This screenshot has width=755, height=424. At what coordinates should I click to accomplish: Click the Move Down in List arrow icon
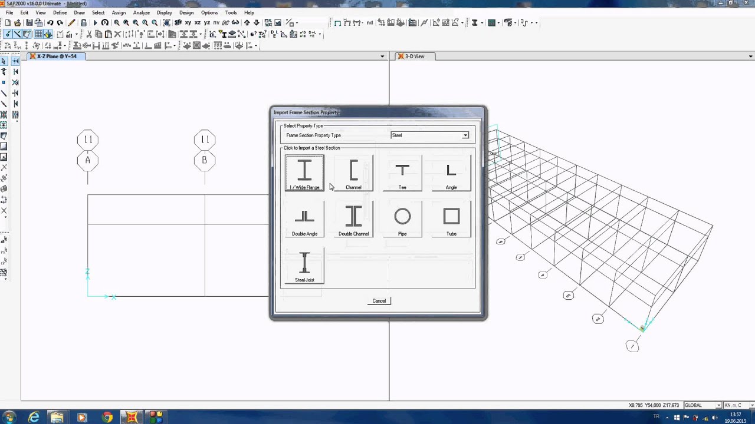tap(256, 23)
